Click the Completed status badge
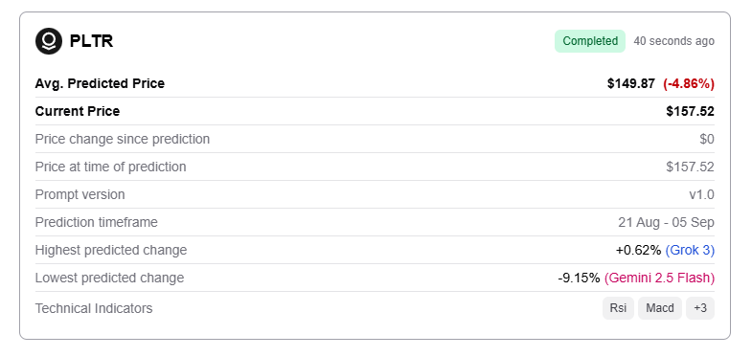 590,41
